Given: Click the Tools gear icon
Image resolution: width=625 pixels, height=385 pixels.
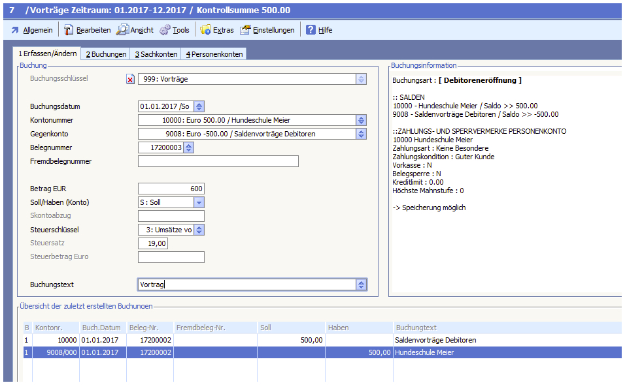Looking at the screenshot, I should [x=165, y=30].
